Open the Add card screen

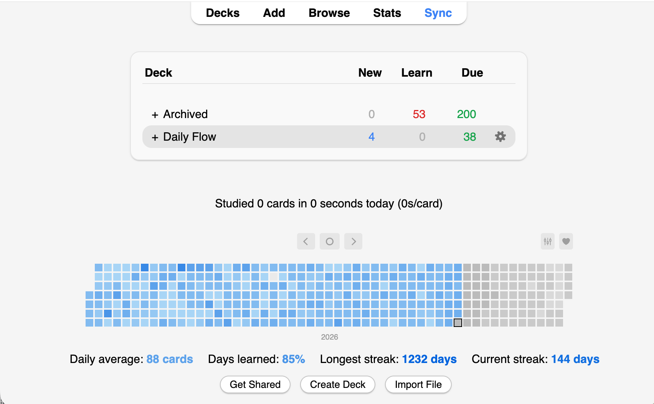click(274, 13)
